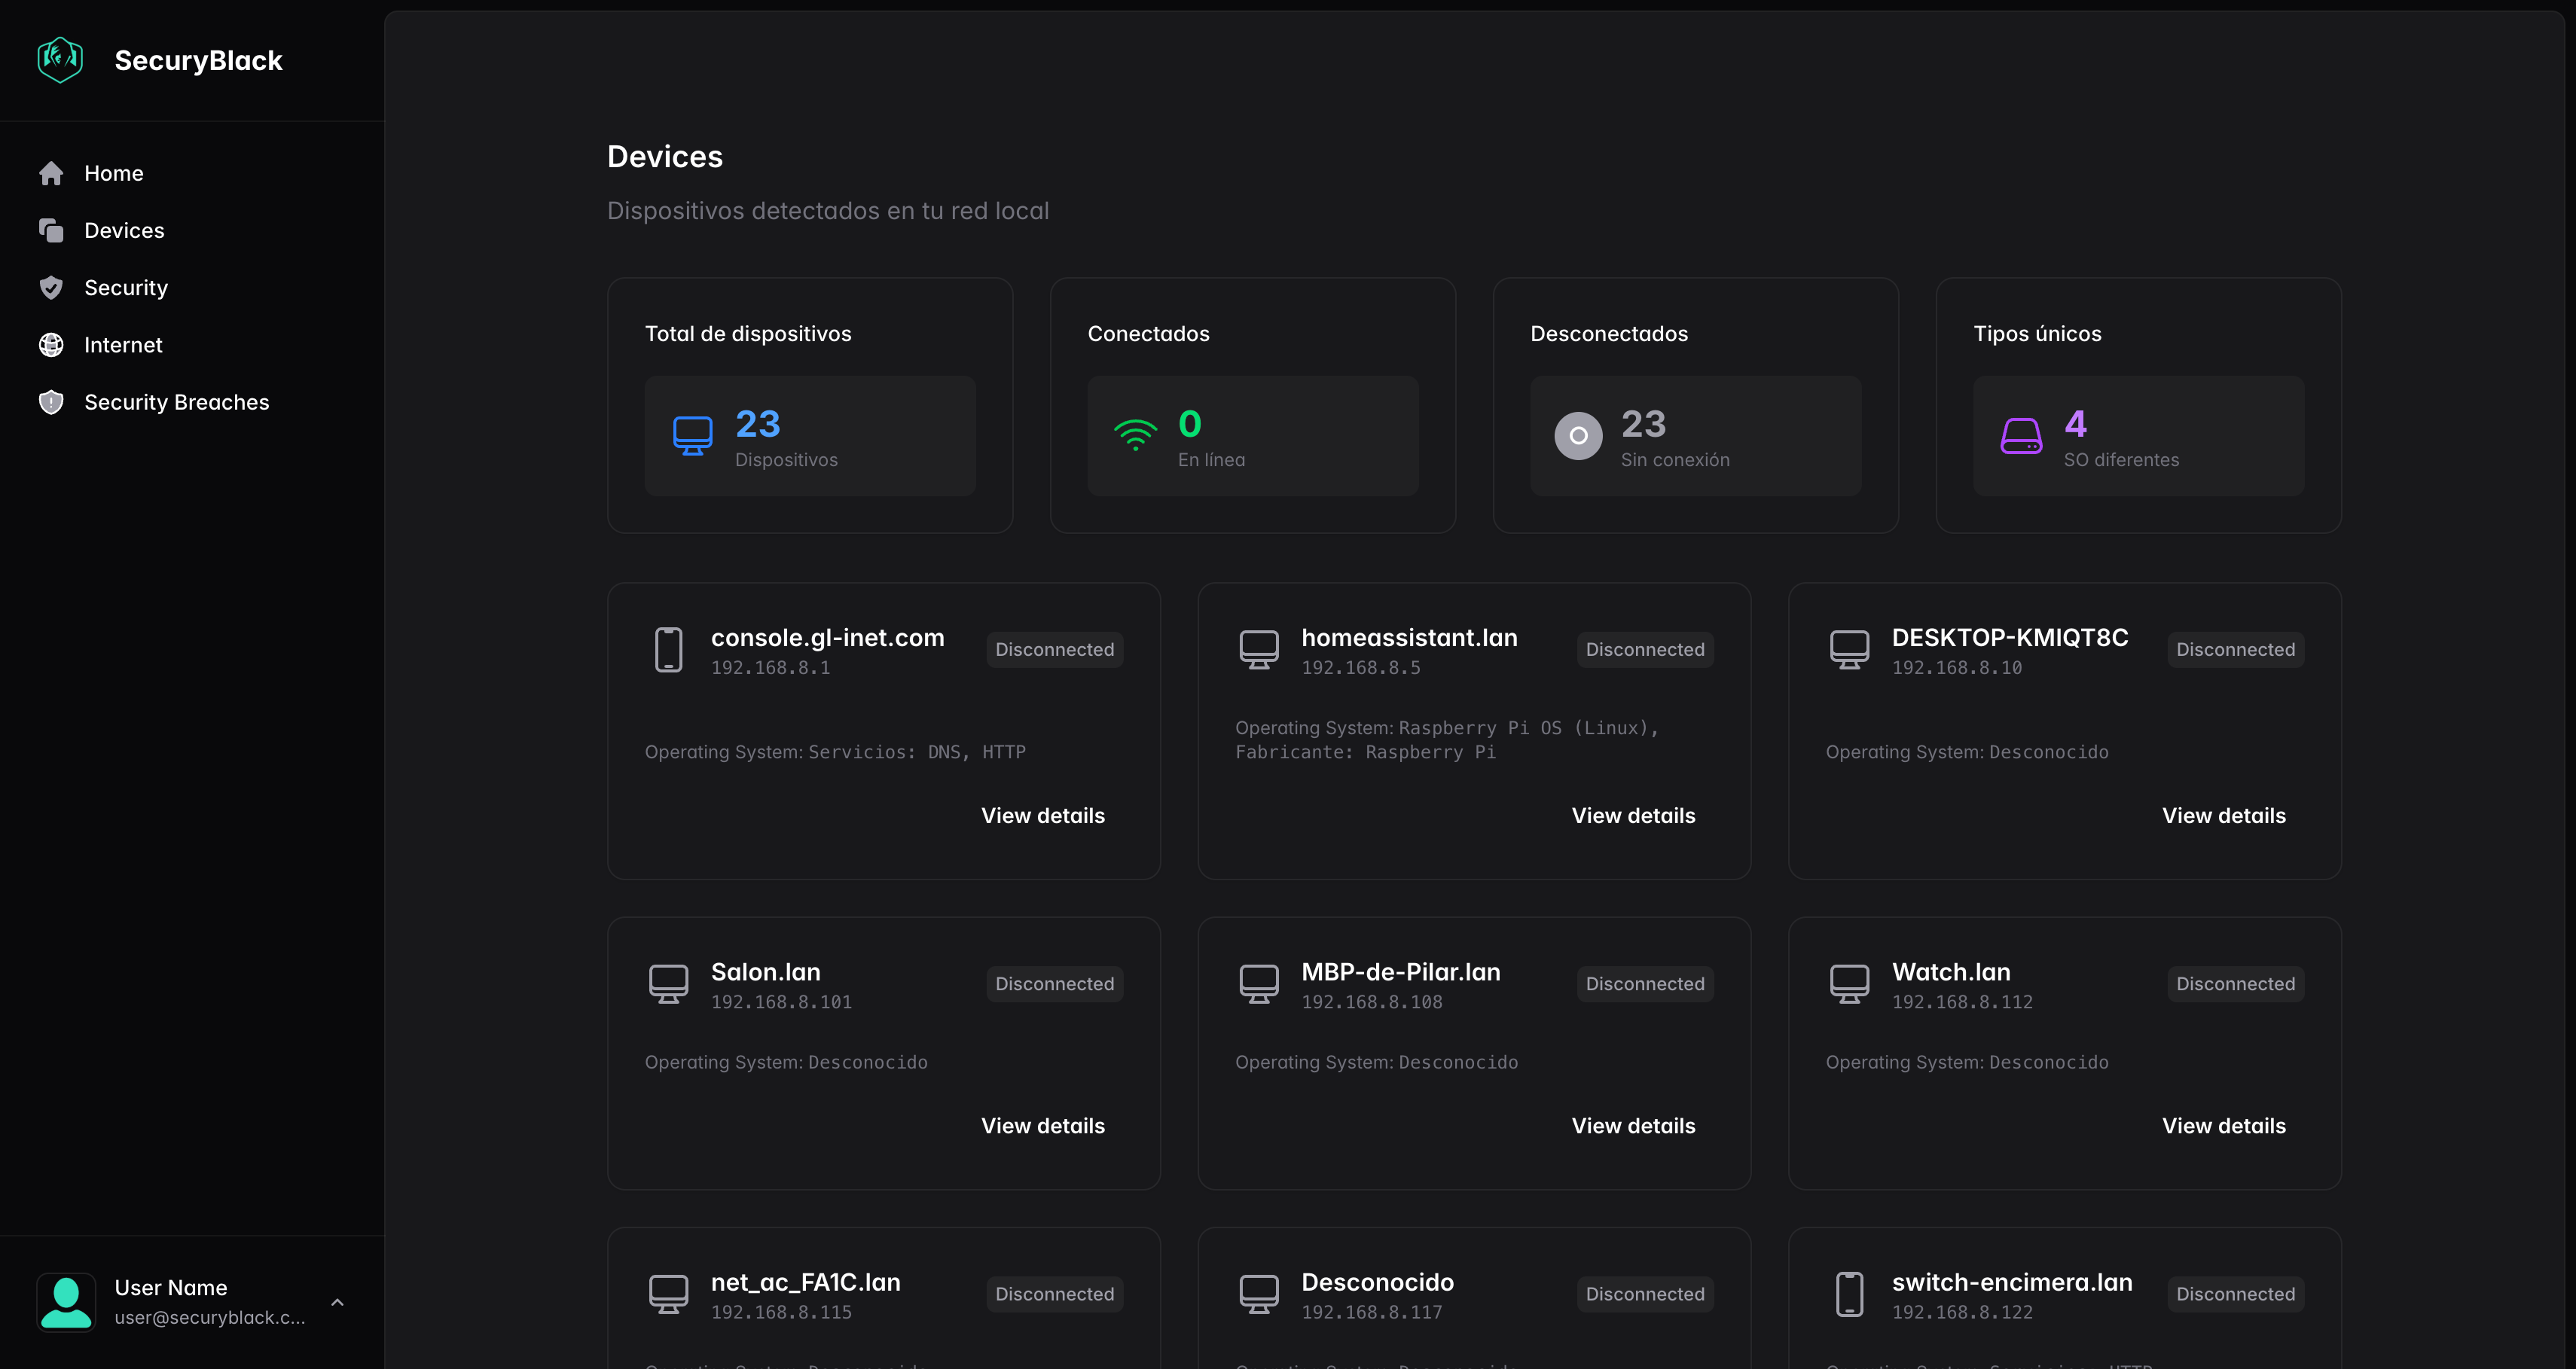Click Disconnected badge on Desconocido 192.168.8.117 card
The image size is (2576, 1369).
coord(1645,1294)
